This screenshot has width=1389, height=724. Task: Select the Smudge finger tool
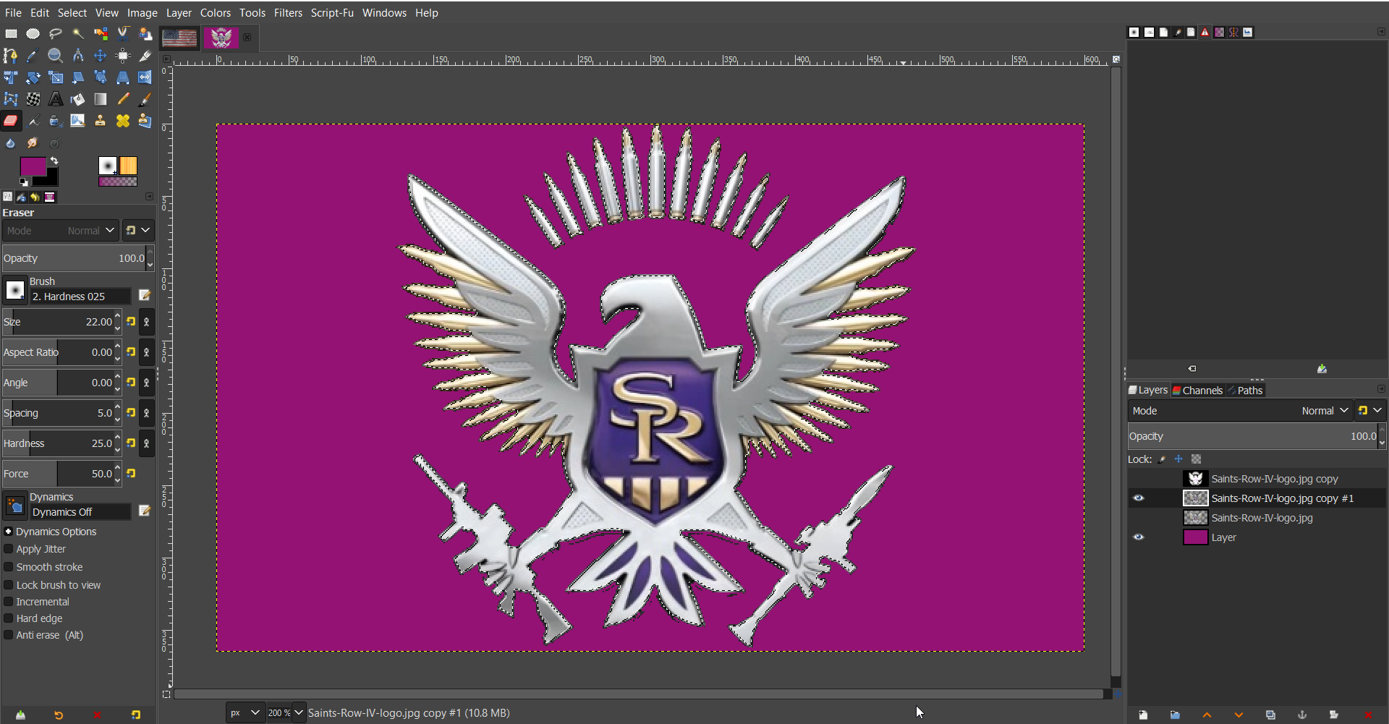coord(33,143)
